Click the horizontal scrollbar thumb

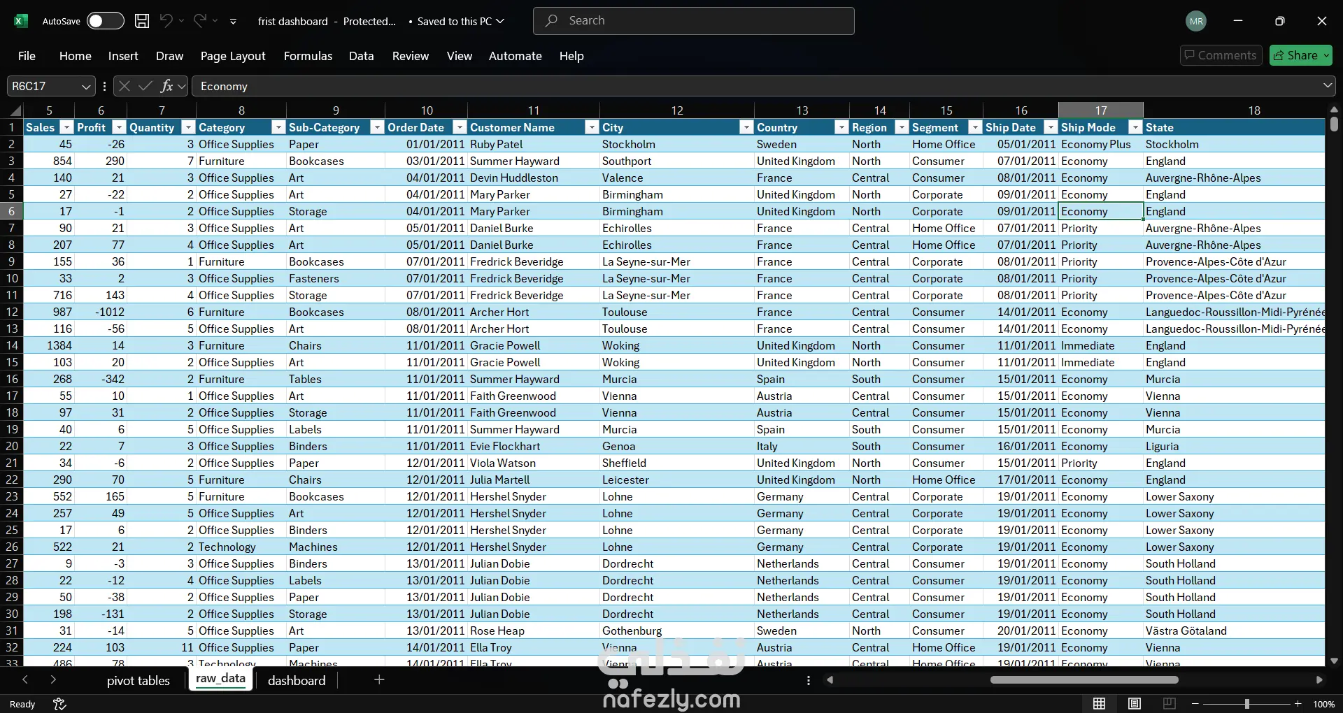click(x=1084, y=679)
